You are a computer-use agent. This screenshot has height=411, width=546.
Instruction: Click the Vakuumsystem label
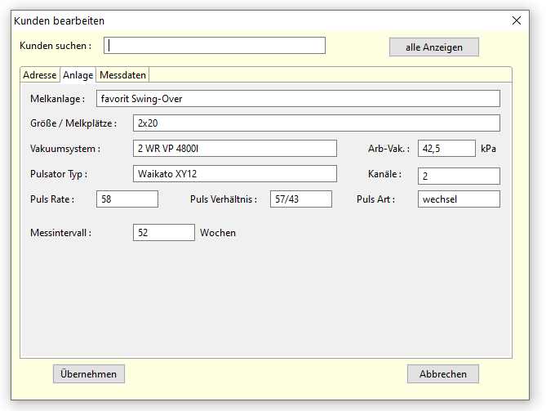click(x=65, y=149)
